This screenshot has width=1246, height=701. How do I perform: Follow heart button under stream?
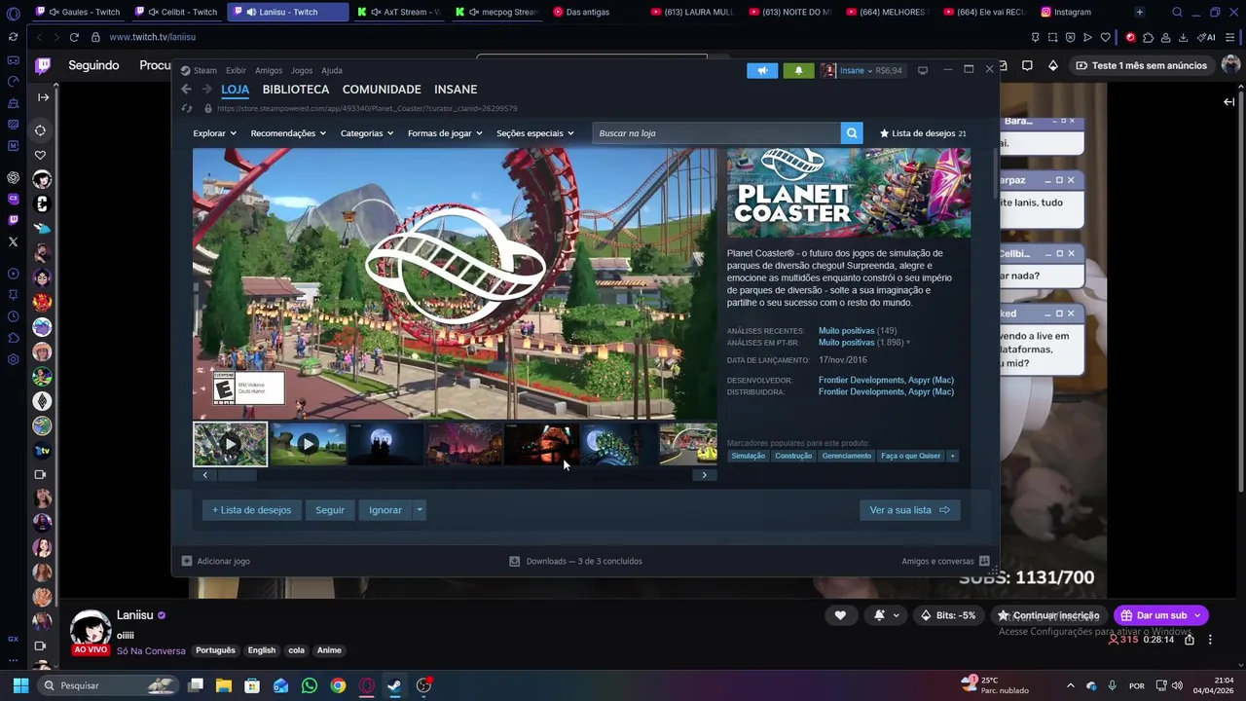pos(840,615)
